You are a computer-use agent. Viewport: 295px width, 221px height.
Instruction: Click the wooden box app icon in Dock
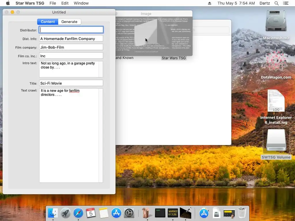click(x=146, y=213)
